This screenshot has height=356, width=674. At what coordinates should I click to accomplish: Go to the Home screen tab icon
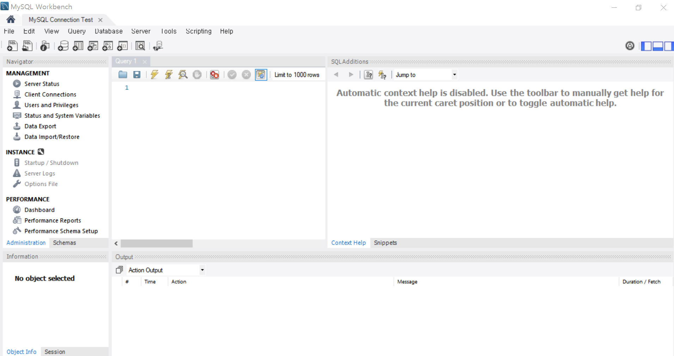(11, 19)
